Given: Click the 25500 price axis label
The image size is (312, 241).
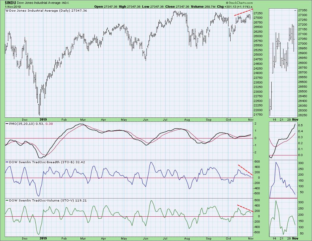Looking at the screenshot, I should coord(258,45).
